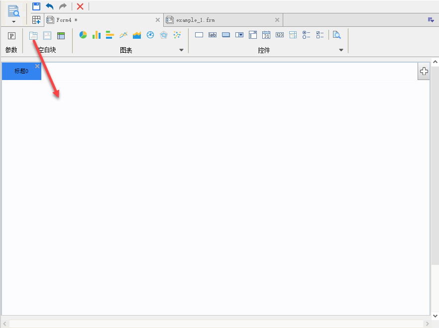
Task: Select the label widget icon
Action: [x=213, y=35]
